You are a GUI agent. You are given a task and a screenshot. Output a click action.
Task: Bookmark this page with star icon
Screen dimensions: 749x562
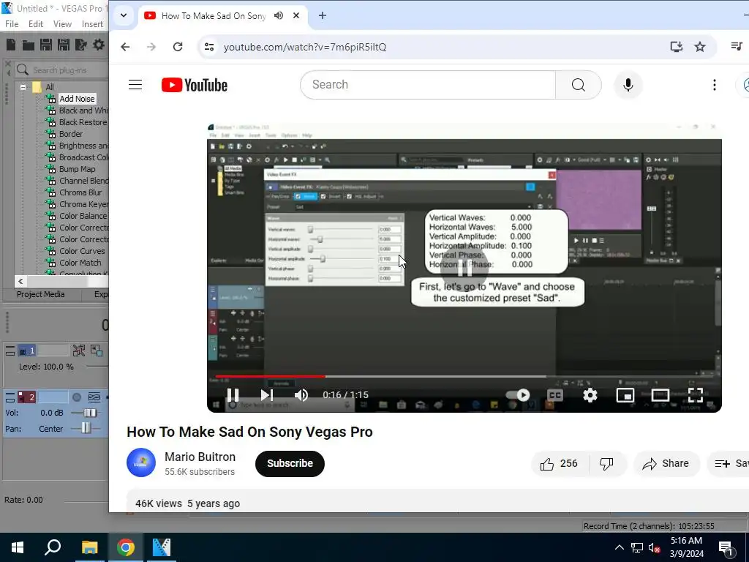click(700, 47)
